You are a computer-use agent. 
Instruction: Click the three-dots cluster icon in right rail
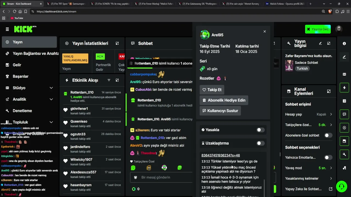[344, 168]
